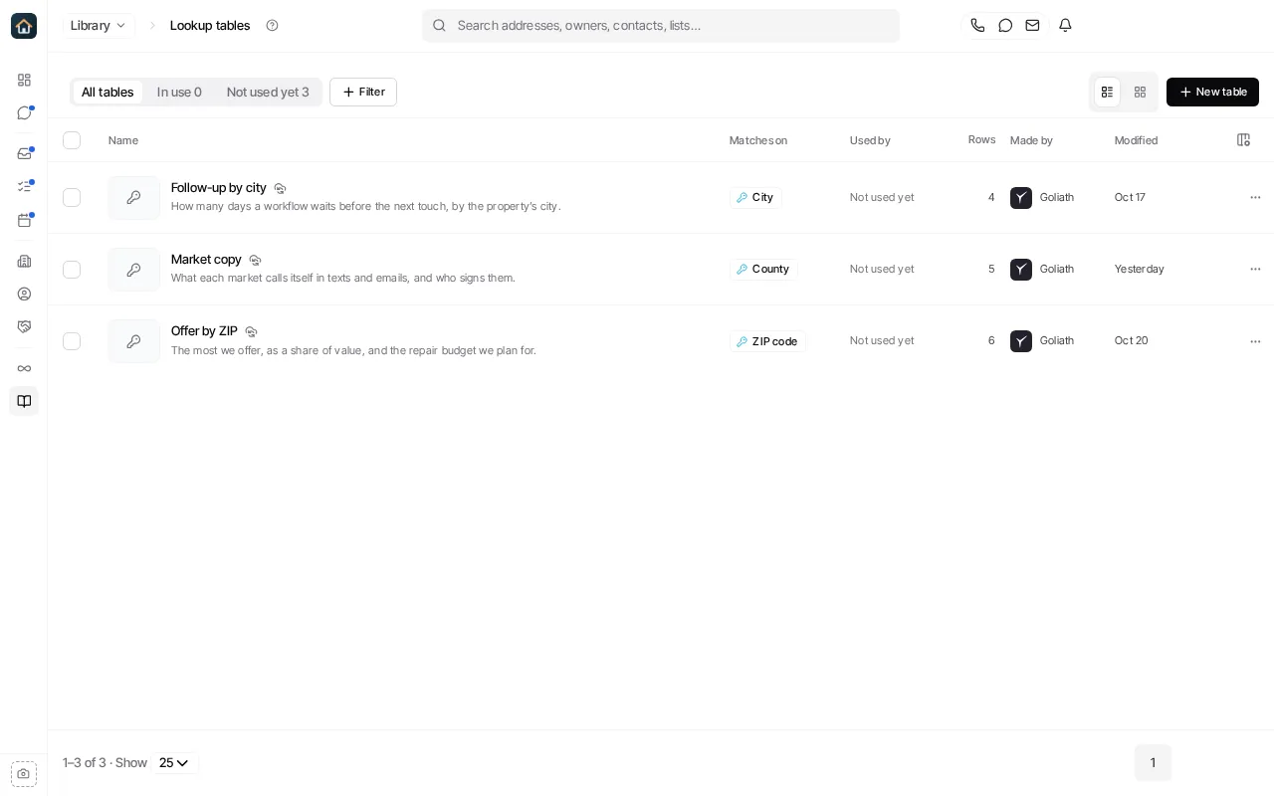Check the Market copy row checkbox
Image resolution: width=1274 pixels, height=796 pixels.
(x=72, y=269)
